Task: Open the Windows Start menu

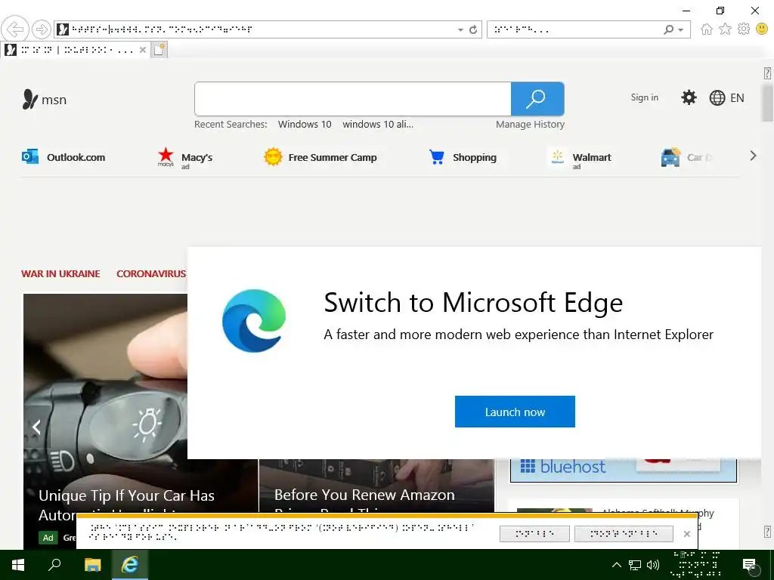Action: click(18, 565)
